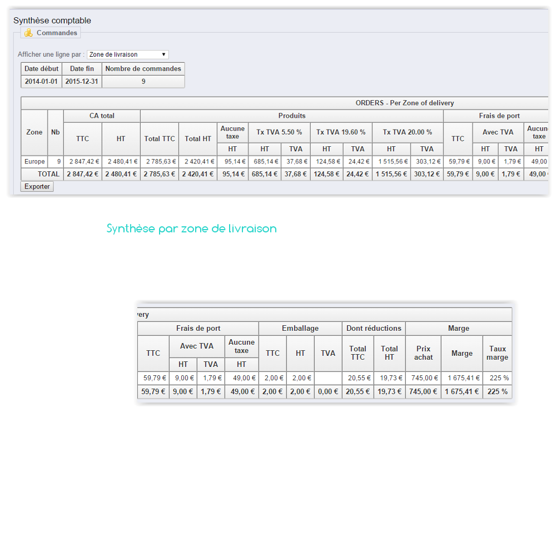Click the 'Taux marge' column header
This screenshot has height=556, width=556.
click(497, 353)
